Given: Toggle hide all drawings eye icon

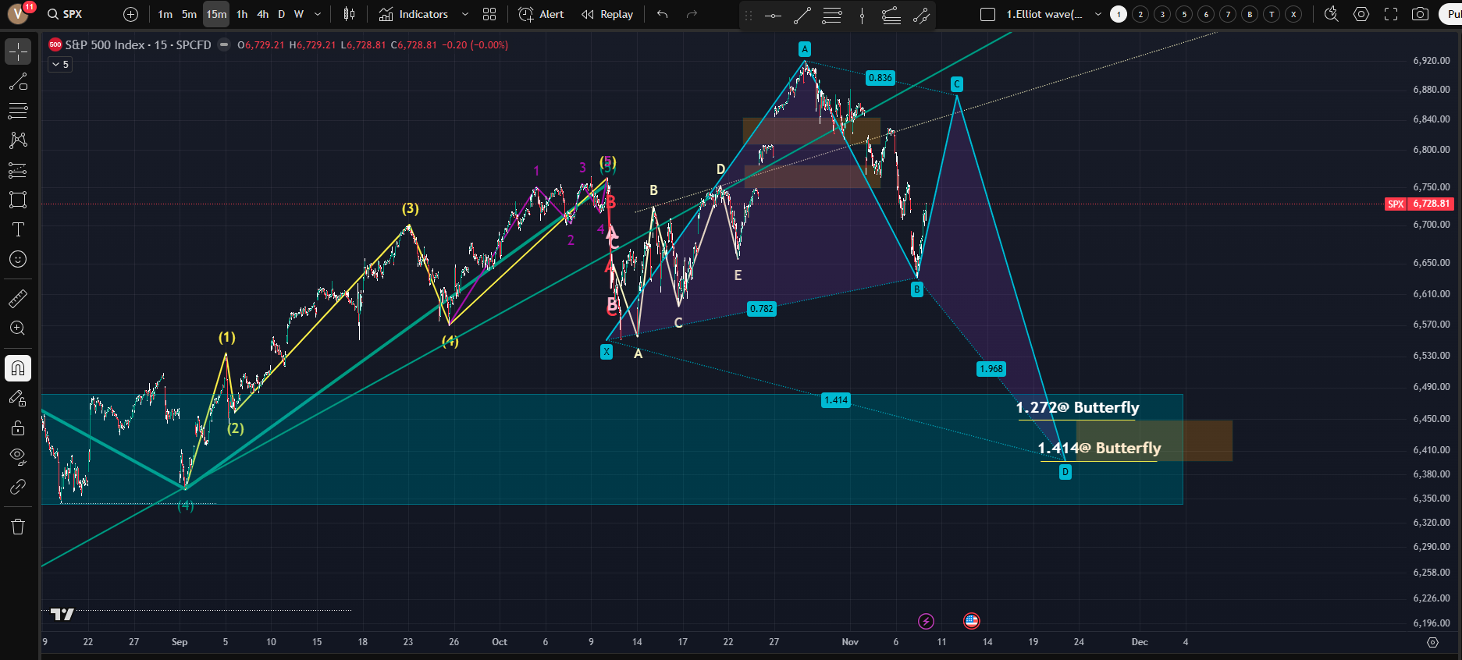Looking at the screenshot, I should pyautogui.click(x=18, y=456).
